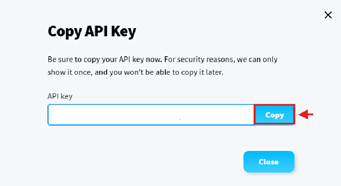Viewport: 341px width, 186px height.
Task: Select the X icon in the top-right corner
Action: [x=328, y=15]
